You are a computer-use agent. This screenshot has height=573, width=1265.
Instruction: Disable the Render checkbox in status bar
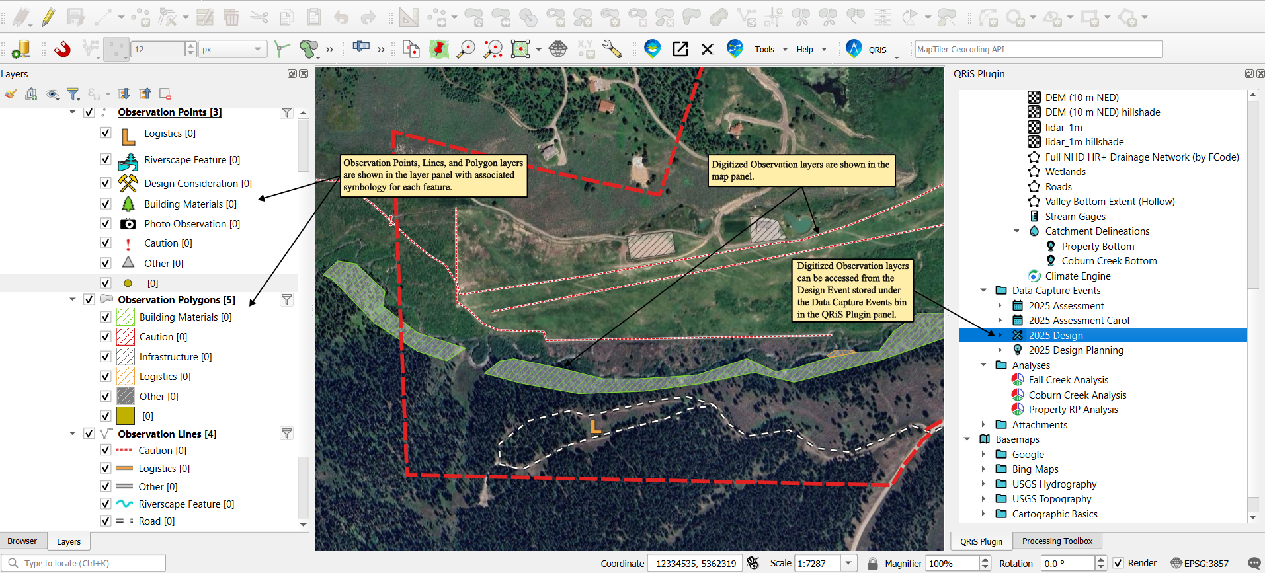(x=1118, y=563)
